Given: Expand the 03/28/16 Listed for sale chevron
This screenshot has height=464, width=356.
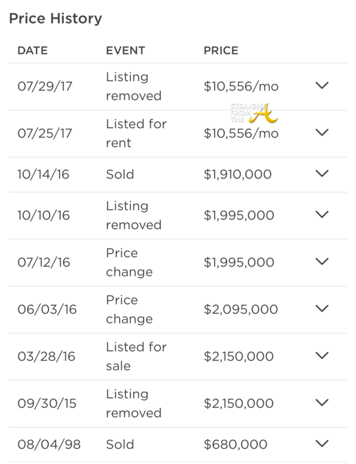Looking at the screenshot, I should 322,355.
